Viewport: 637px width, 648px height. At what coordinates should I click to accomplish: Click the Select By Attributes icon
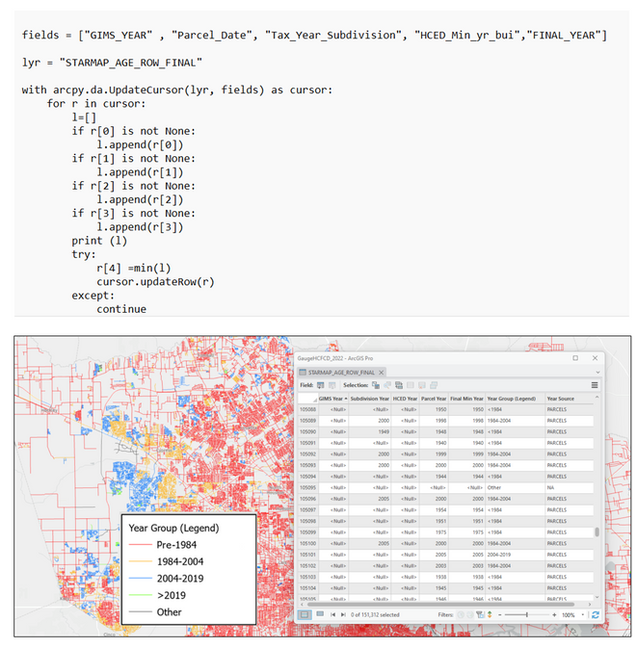tap(375, 384)
